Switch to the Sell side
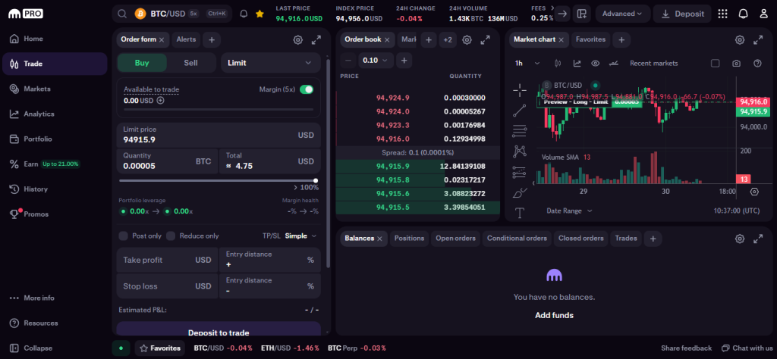 click(190, 63)
